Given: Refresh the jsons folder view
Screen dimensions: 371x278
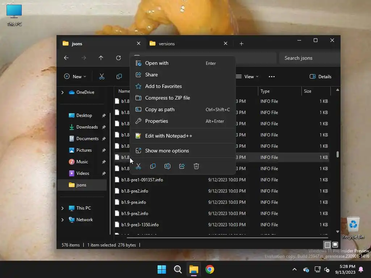Looking at the screenshot, I should coord(118,58).
